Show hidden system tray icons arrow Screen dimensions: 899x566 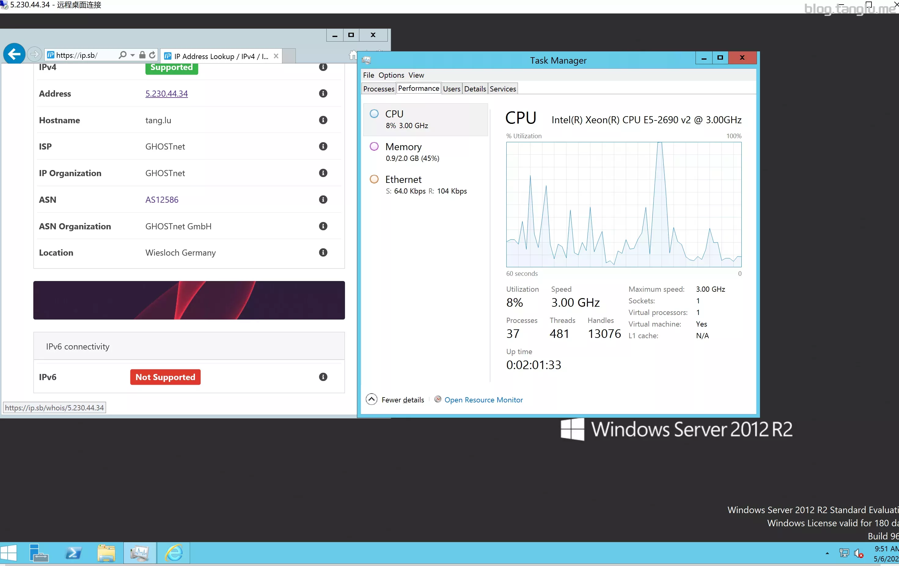(827, 553)
